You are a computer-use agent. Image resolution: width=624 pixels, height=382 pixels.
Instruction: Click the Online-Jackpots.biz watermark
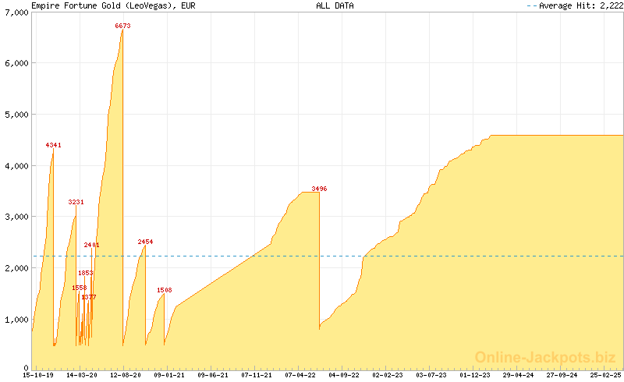(545, 357)
